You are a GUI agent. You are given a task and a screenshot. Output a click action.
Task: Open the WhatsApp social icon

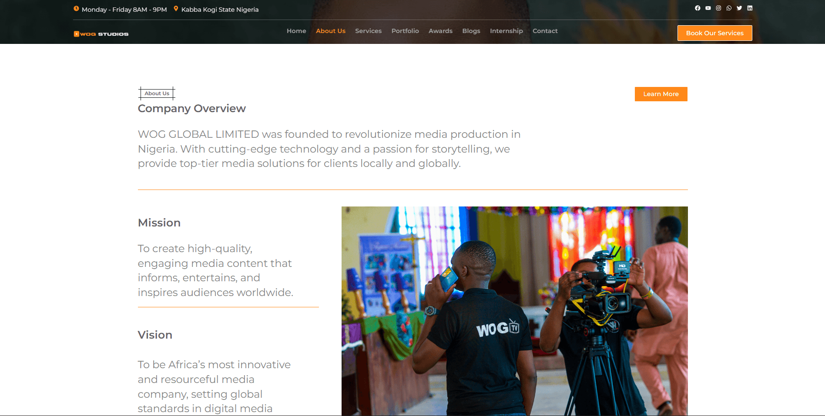coord(729,8)
